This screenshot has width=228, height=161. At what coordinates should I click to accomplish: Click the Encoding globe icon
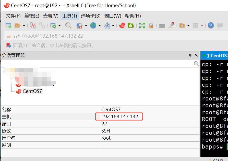coord(93,25)
